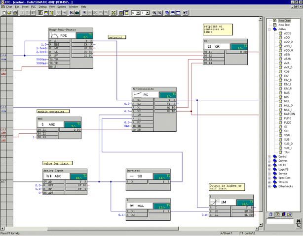
Task: Click the Open folder toolbar icon
Action: (9, 13)
